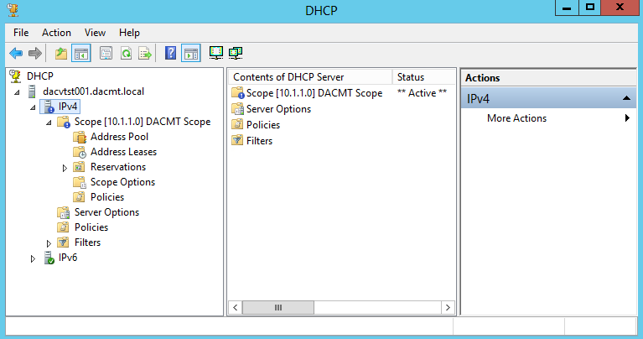This screenshot has width=643, height=339.
Task: Minimize the DHCP window
Action: point(567,8)
